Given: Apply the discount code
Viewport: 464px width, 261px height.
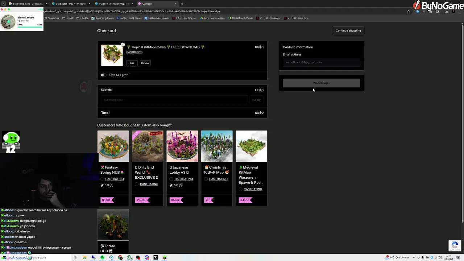Looking at the screenshot, I should tap(256, 100).
